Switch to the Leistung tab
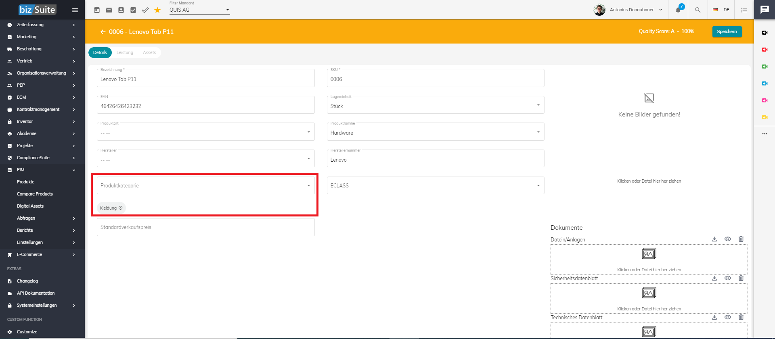Image resolution: width=775 pixels, height=339 pixels. tap(125, 52)
